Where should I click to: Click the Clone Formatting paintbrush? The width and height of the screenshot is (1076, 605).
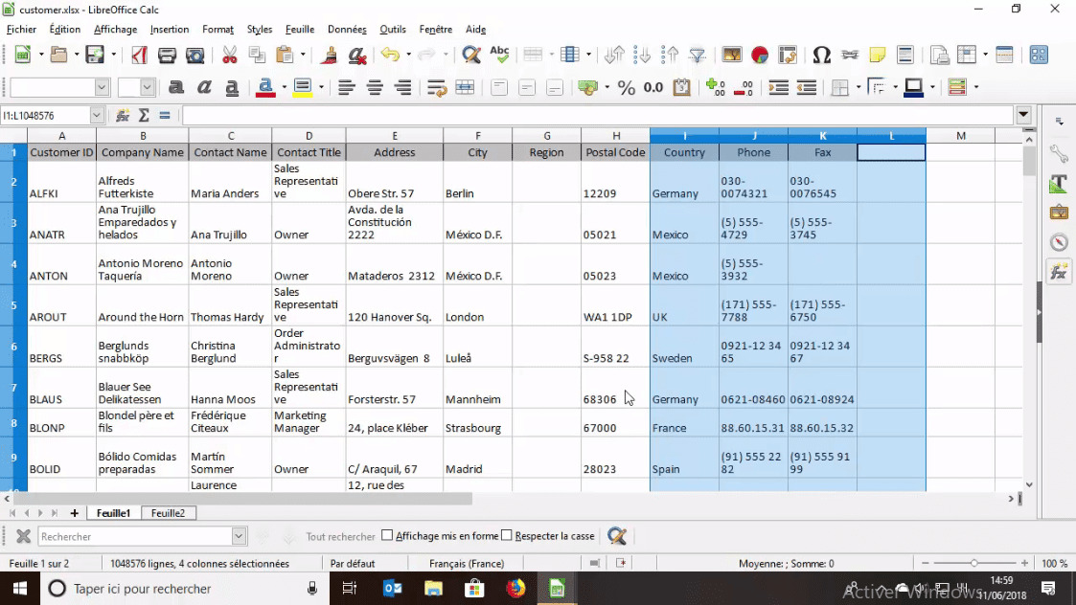click(329, 55)
